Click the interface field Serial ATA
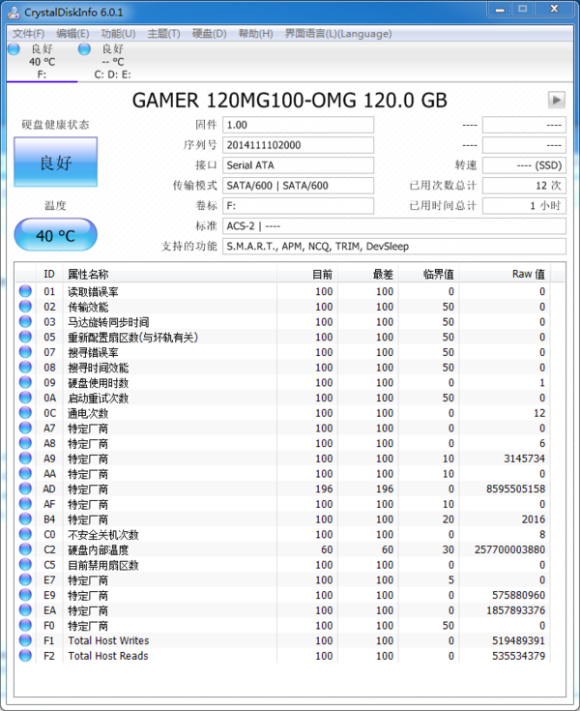 pyautogui.click(x=298, y=165)
